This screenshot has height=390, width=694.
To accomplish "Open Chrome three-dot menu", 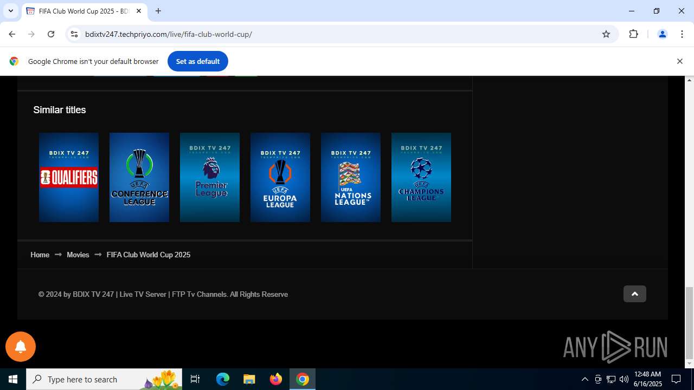I will tap(682, 34).
